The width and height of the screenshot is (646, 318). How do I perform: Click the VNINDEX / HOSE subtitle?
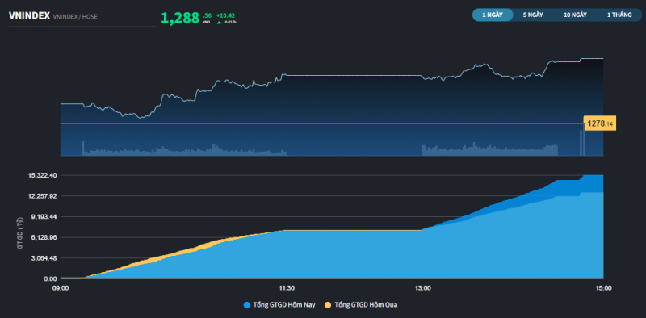point(75,17)
